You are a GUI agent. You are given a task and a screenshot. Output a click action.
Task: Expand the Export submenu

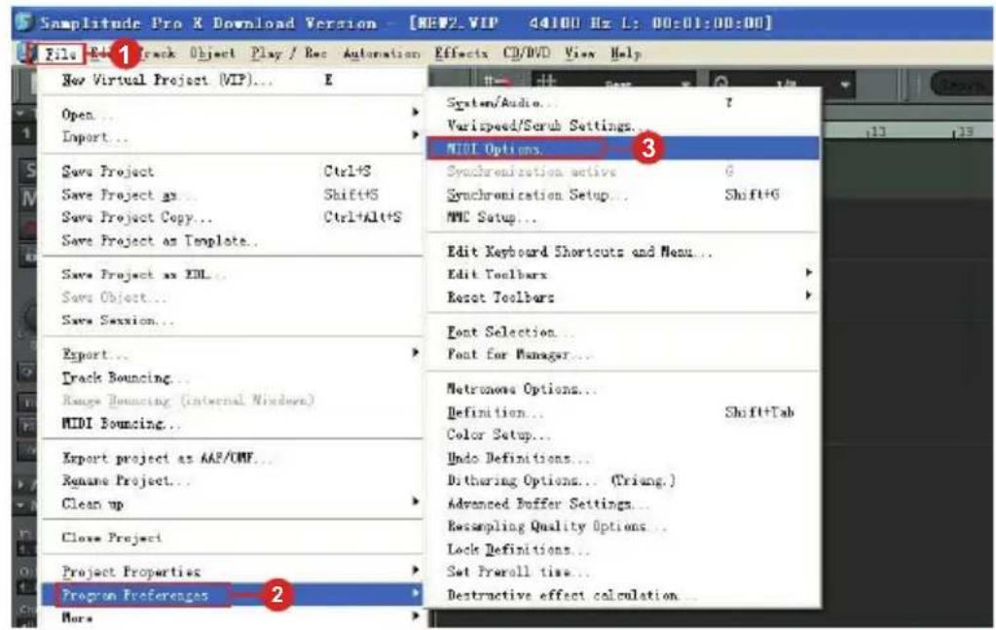233,355
